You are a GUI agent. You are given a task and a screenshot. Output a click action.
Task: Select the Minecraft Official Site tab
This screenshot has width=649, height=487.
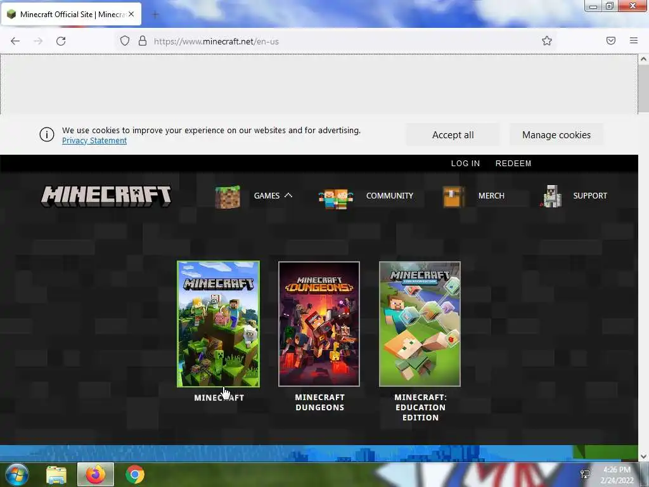[71, 15]
